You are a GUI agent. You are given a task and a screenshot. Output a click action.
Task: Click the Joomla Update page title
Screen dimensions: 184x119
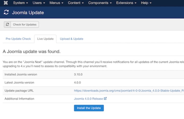(x=28, y=12)
